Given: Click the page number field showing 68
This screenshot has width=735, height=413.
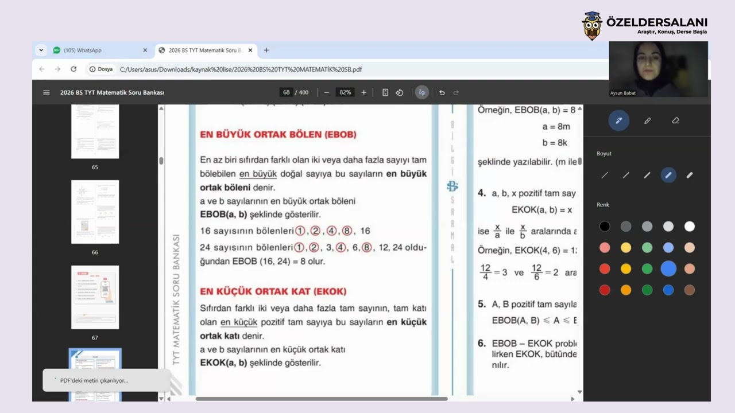Looking at the screenshot, I should point(287,92).
